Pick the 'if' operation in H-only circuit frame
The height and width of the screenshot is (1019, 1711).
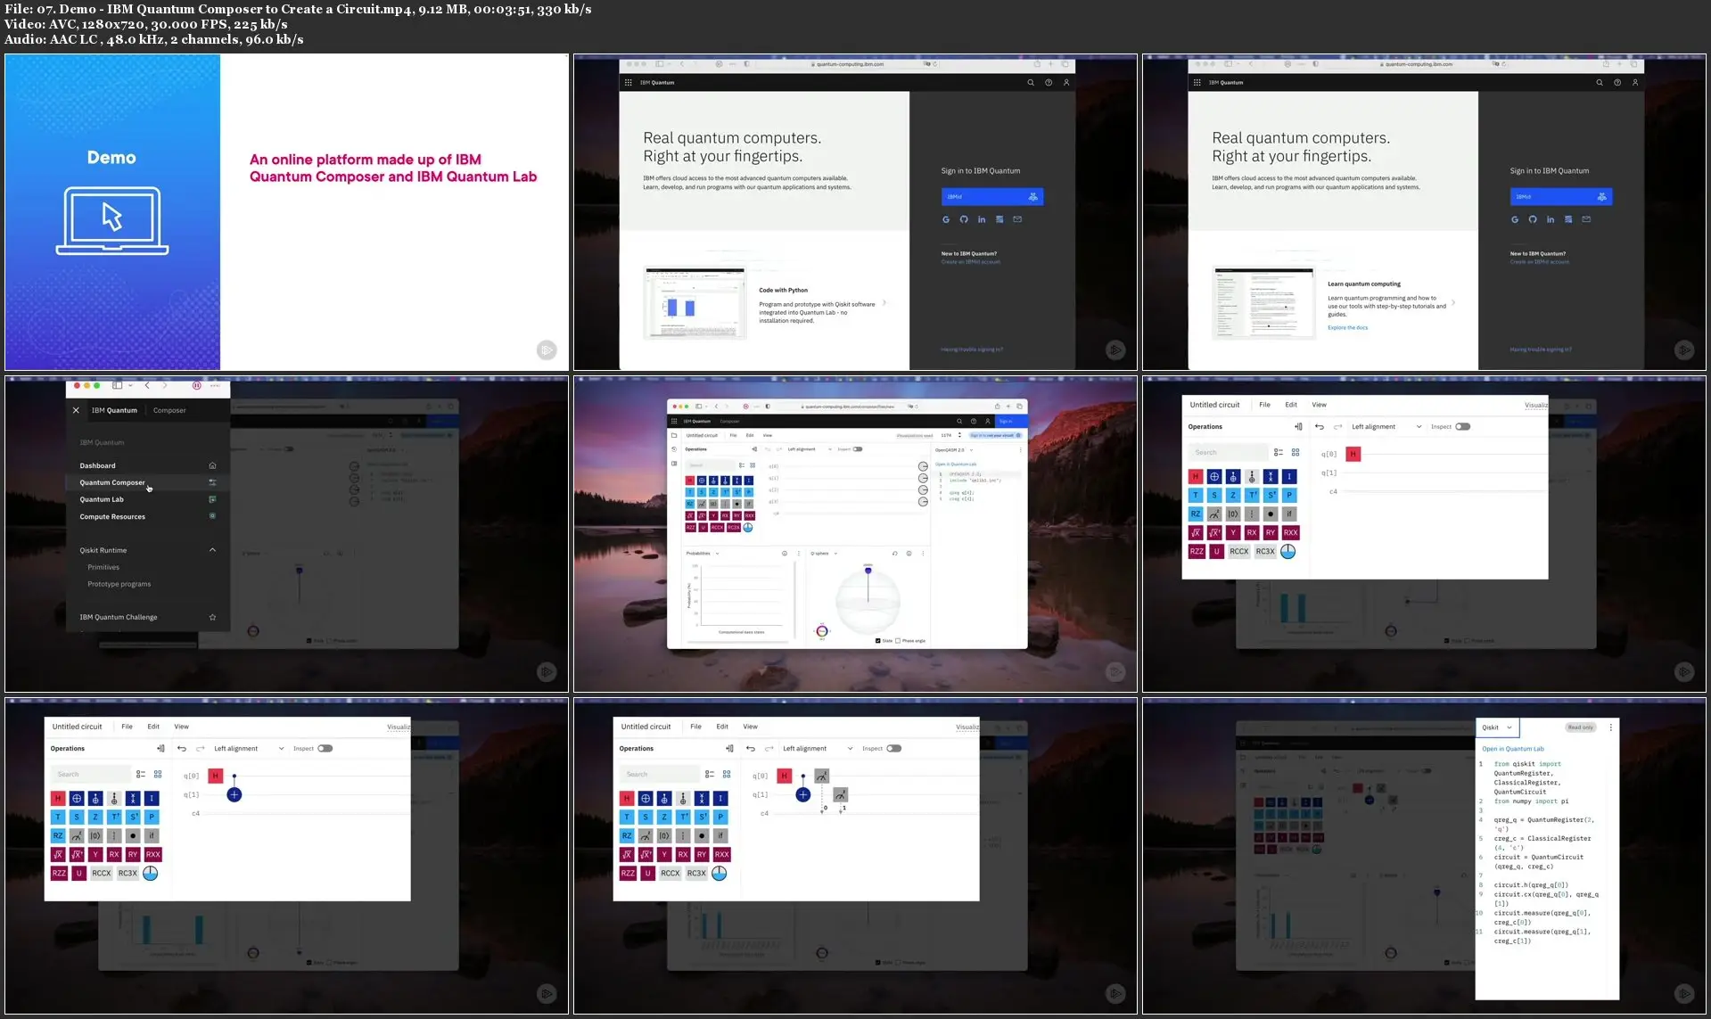pyautogui.click(x=1289, y=514)
